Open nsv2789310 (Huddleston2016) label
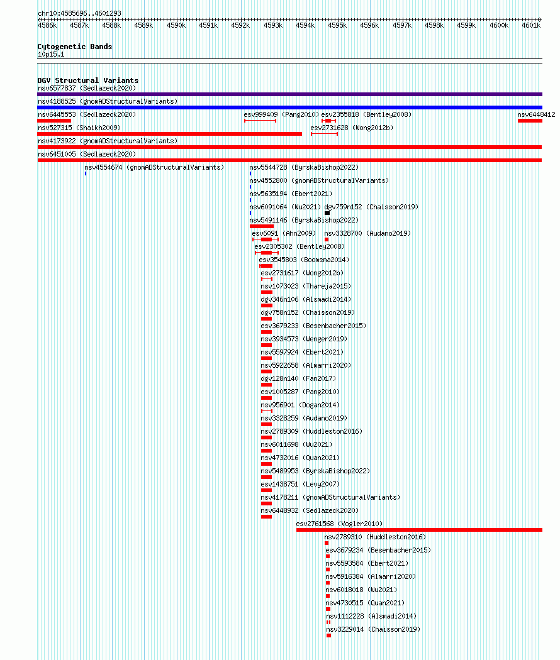The height and width of the screenshot is (660, 560). tap(375, 537)
